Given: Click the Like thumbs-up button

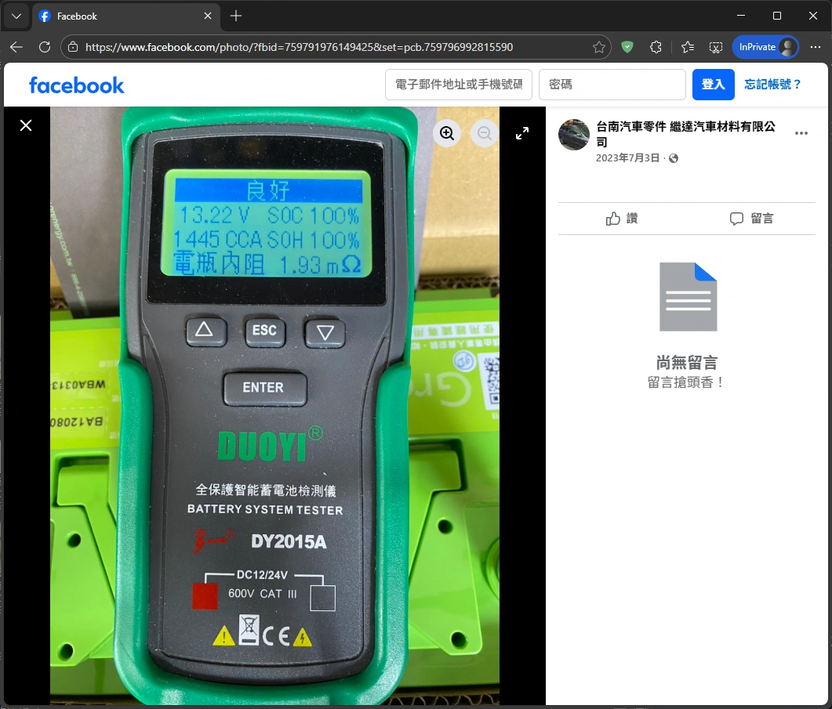Looking at the screenshot, I should tap(622, 219).
